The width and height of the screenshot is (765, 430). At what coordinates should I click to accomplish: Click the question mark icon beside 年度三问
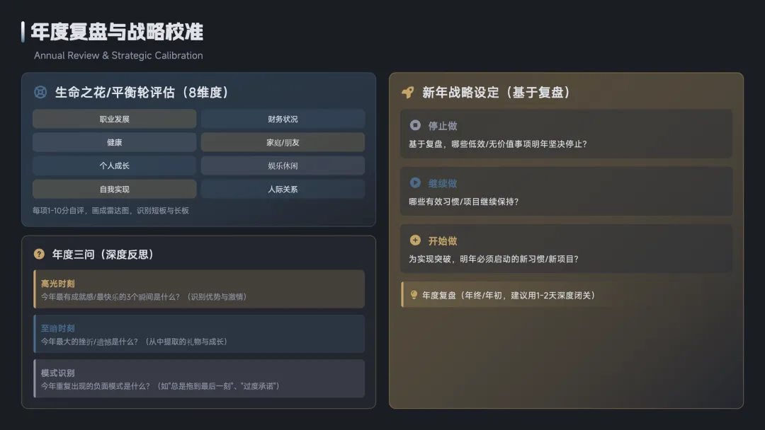coord(39,254)
